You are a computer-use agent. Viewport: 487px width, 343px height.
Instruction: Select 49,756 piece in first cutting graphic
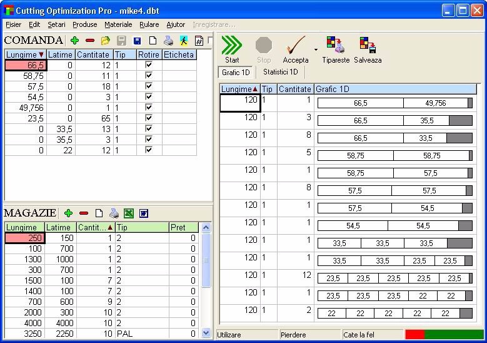pos(436,103)
